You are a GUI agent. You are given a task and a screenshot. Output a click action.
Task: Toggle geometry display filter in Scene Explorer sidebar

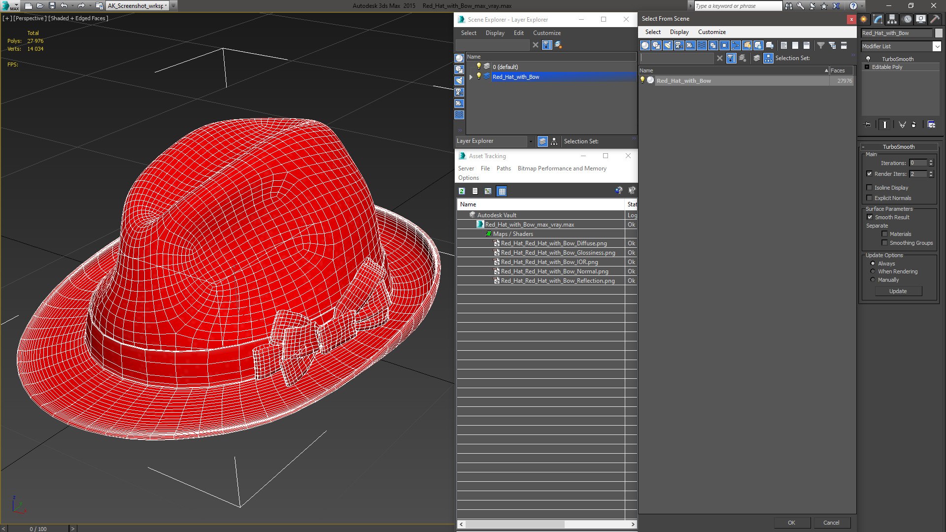tap(459, 58)
